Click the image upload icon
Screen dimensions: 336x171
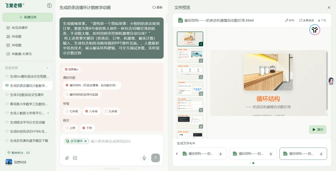click(x=75, y=158)
